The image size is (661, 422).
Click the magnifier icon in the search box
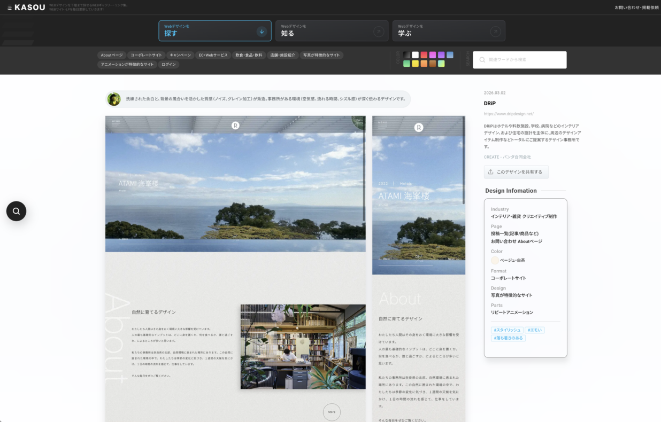(x=482, y=60)
